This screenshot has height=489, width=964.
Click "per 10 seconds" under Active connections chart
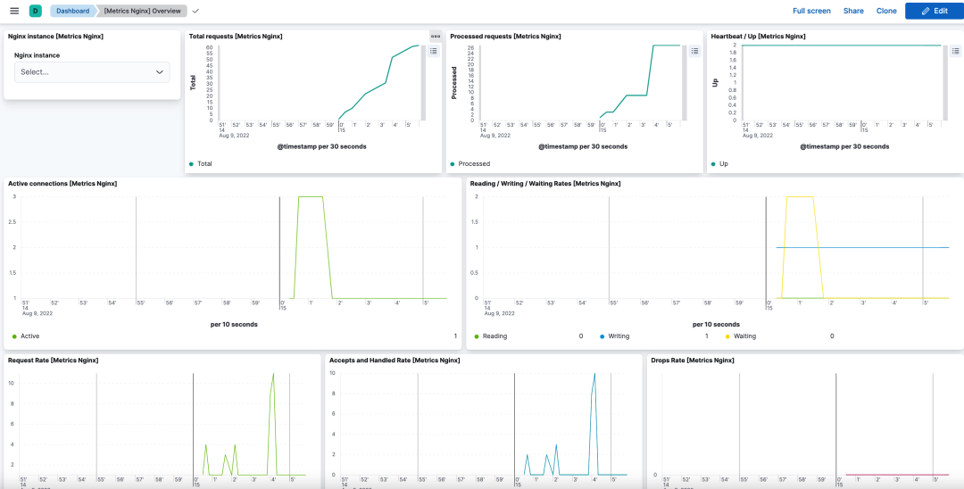(x=233, y=324)
